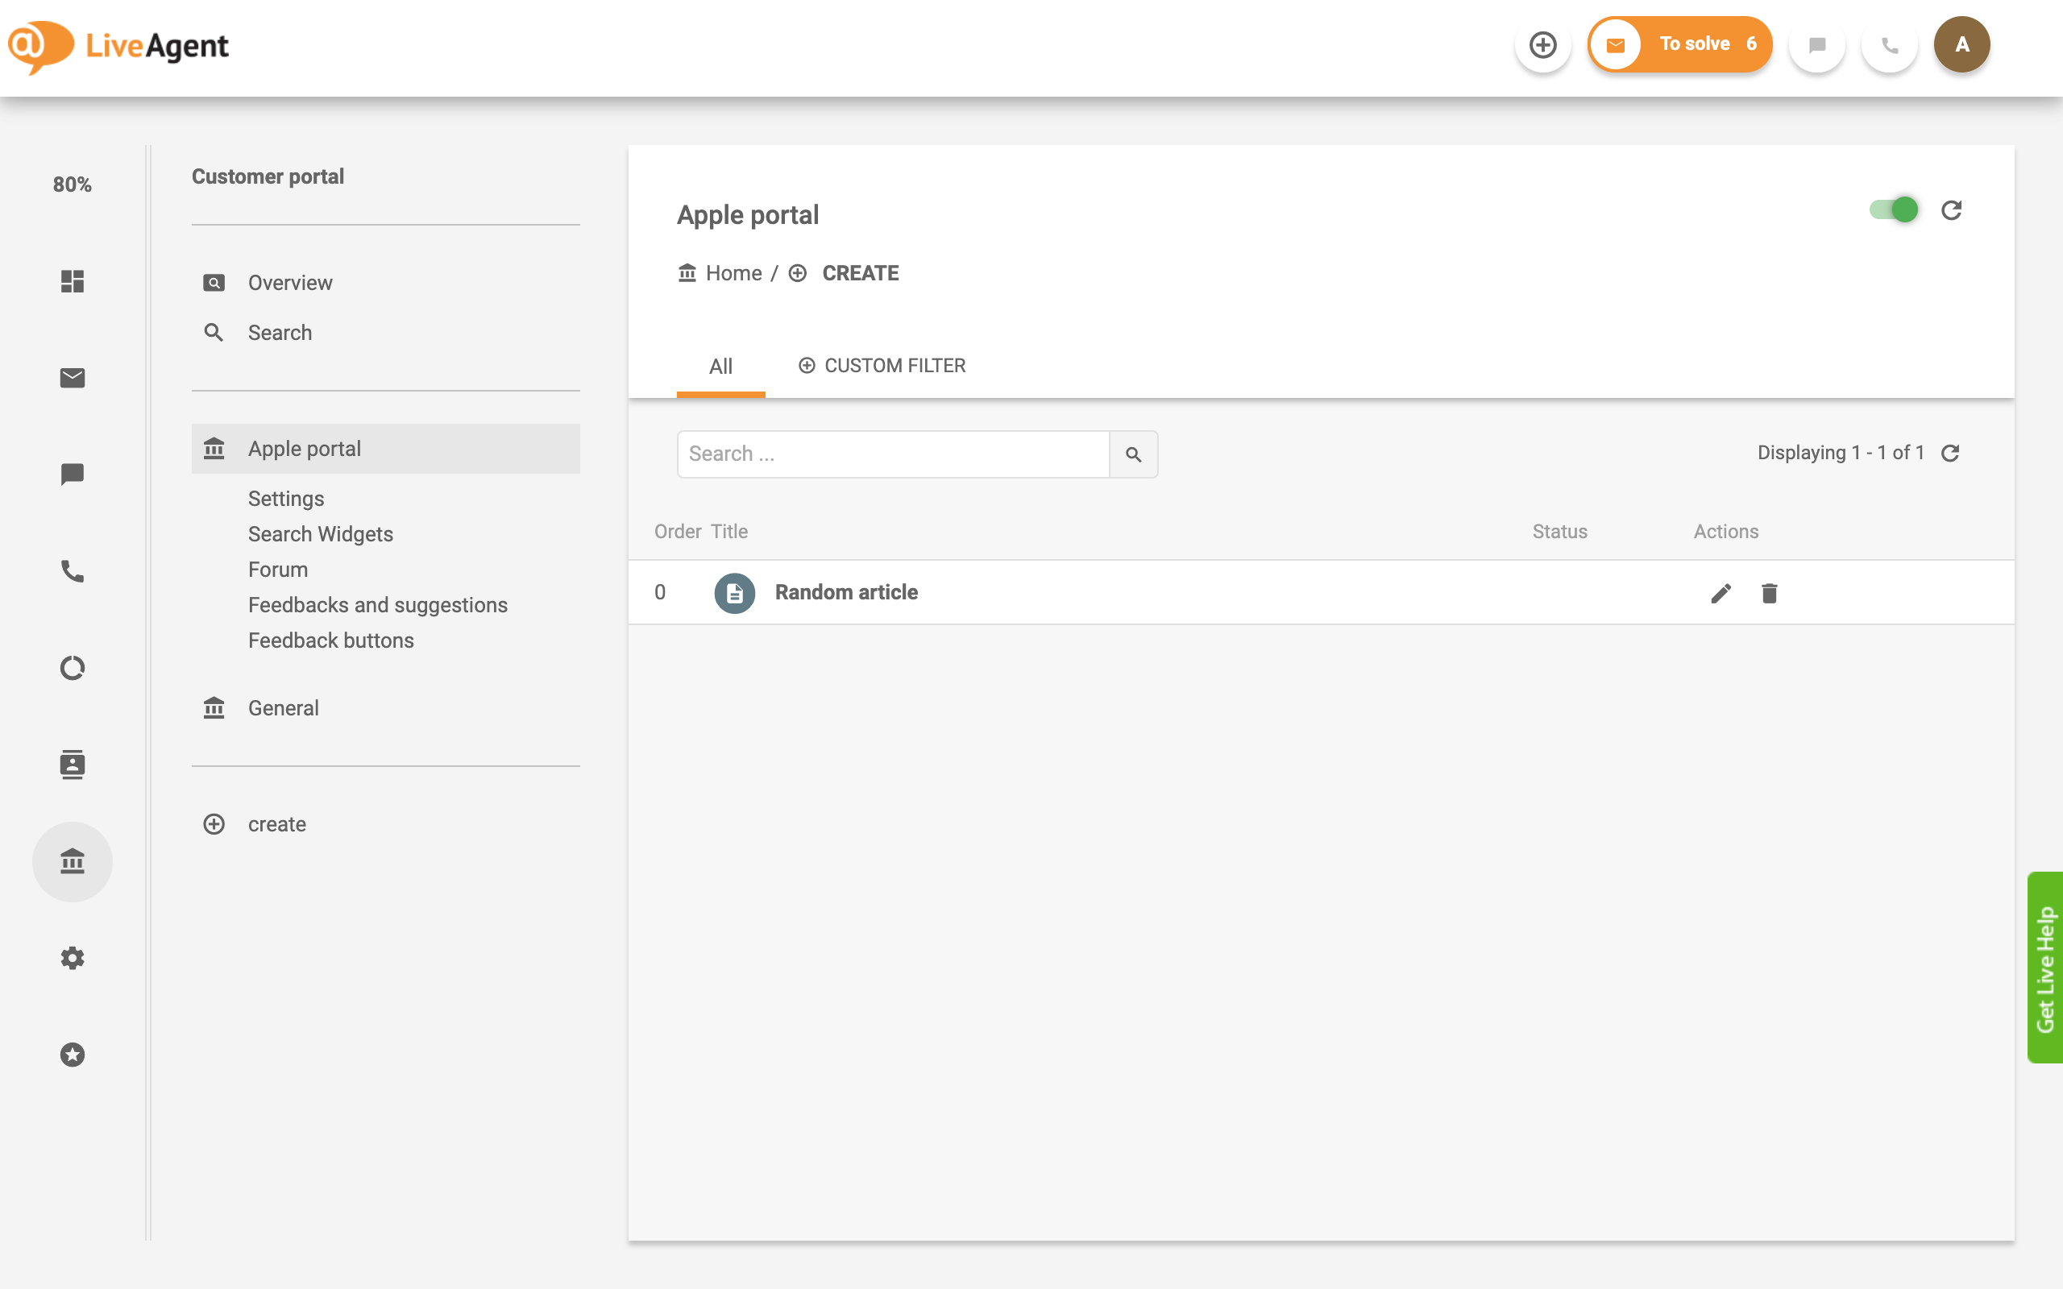Viewport: 2063px width, 1289px height.
Task: Click the create link in customer portal panel
Action: (x=276, y=823)
